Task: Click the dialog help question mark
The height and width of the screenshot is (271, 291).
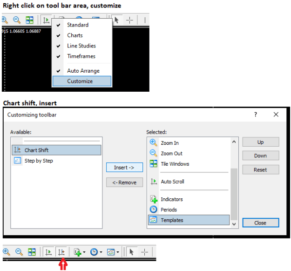Action: (x=256, y=115)
